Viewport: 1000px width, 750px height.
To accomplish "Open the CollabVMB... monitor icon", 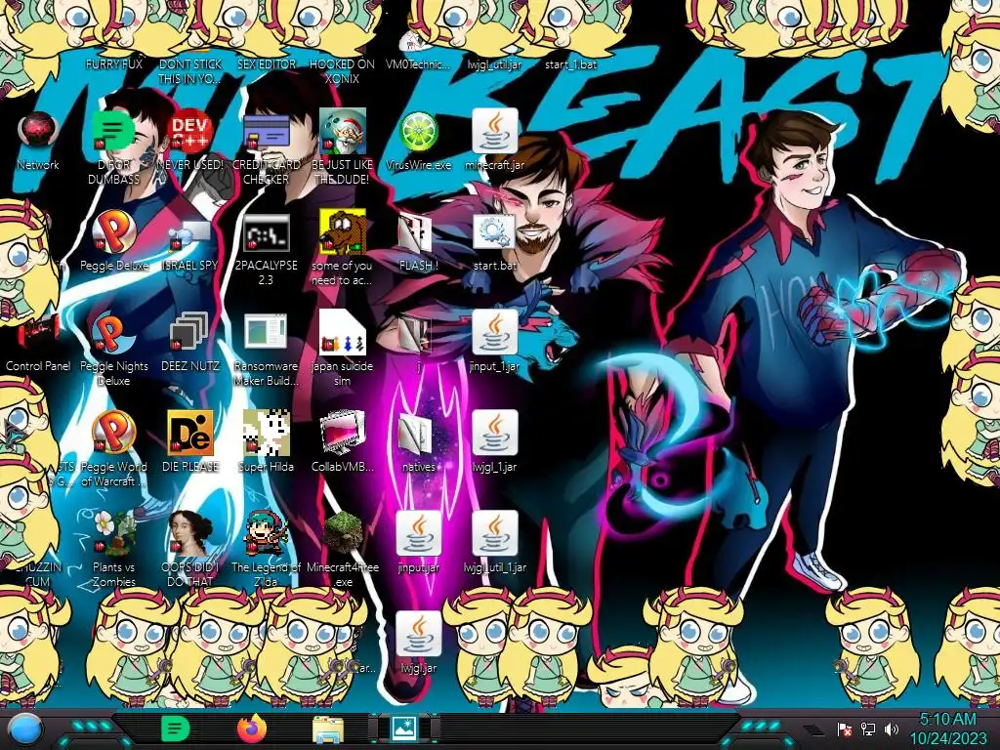I will pos(342,434).
